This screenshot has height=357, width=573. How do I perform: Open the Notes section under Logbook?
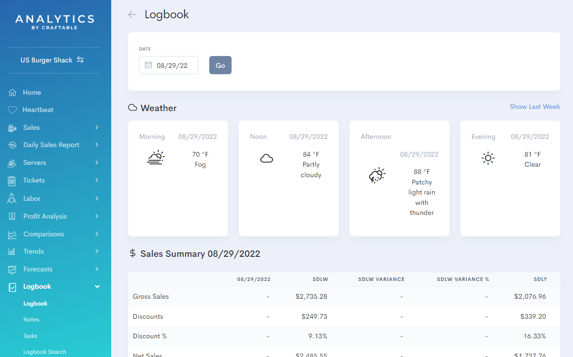31,319
